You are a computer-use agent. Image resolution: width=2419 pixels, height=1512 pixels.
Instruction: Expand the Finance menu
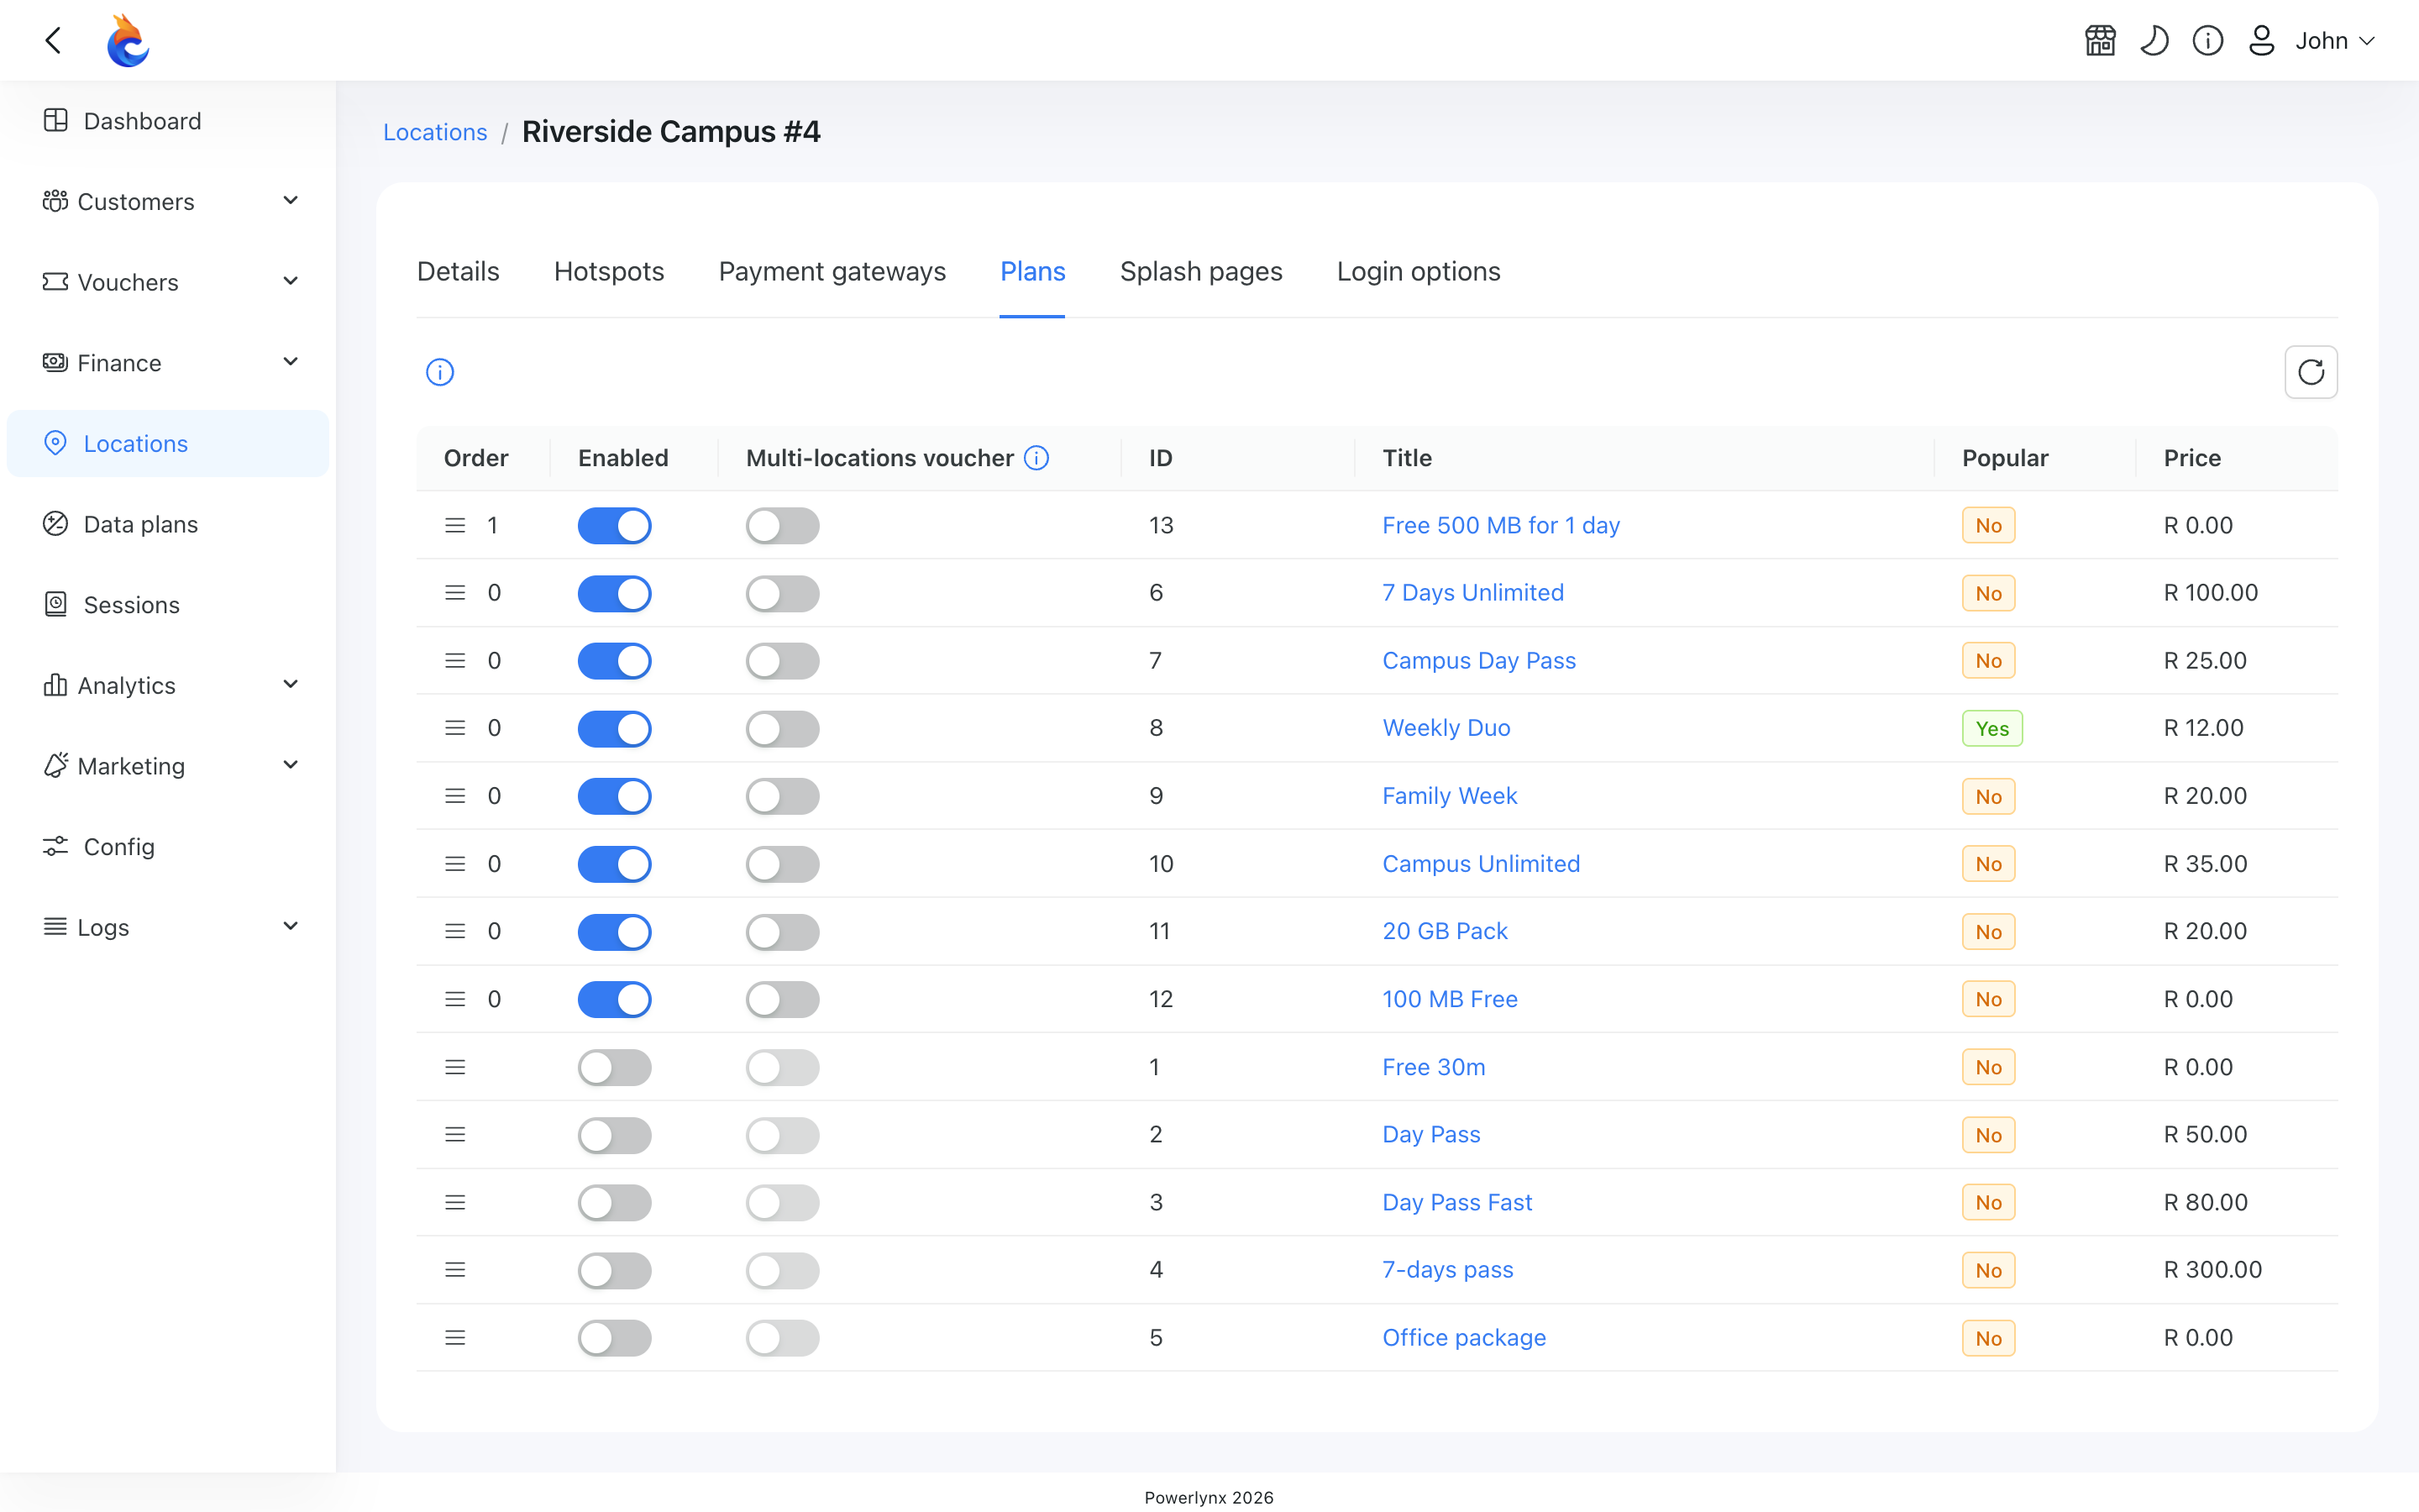(x=168, y=363)
